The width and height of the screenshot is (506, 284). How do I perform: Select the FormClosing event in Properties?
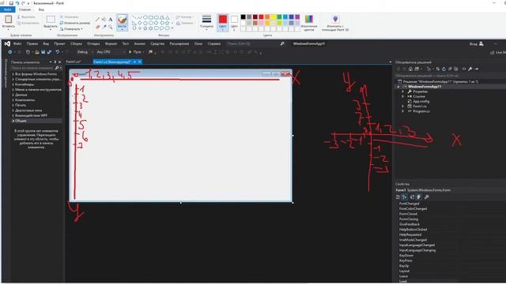[409, 219]
